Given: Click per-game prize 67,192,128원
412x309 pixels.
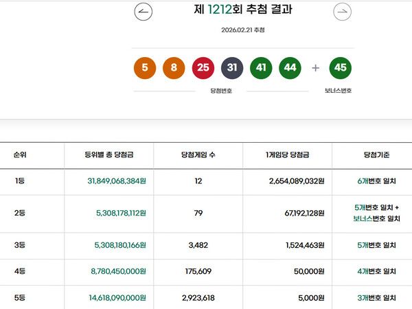Looking at the screenshot, I should tap(304, 213).
